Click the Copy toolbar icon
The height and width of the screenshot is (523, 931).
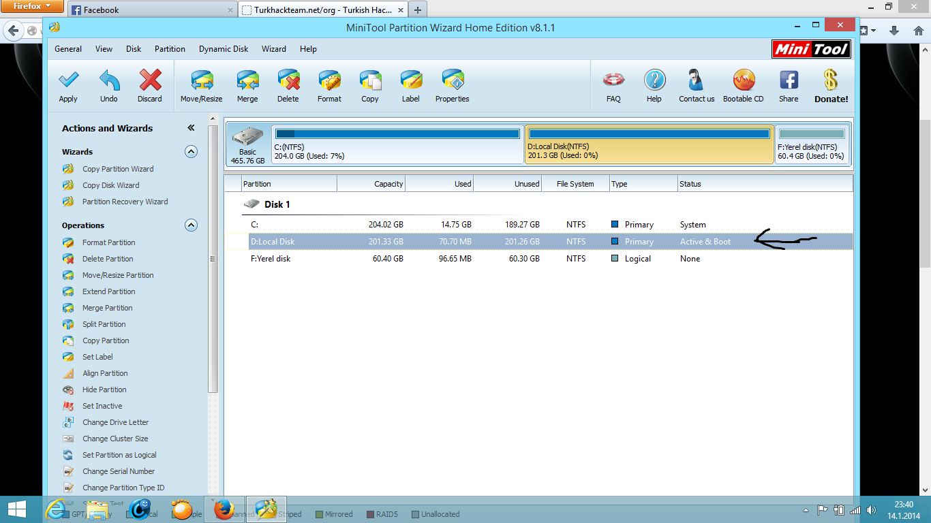coord(370,81)
